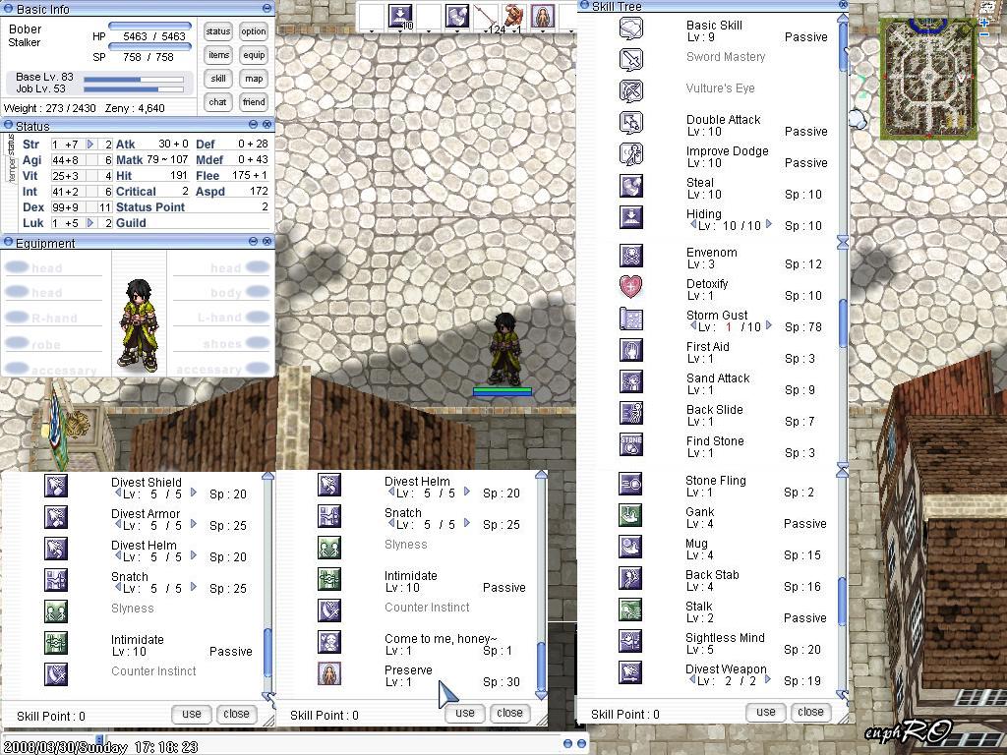This screenshot has width=1007, height=755.
Task: Collapse the Status panel
Action: (x=253, y=125)
